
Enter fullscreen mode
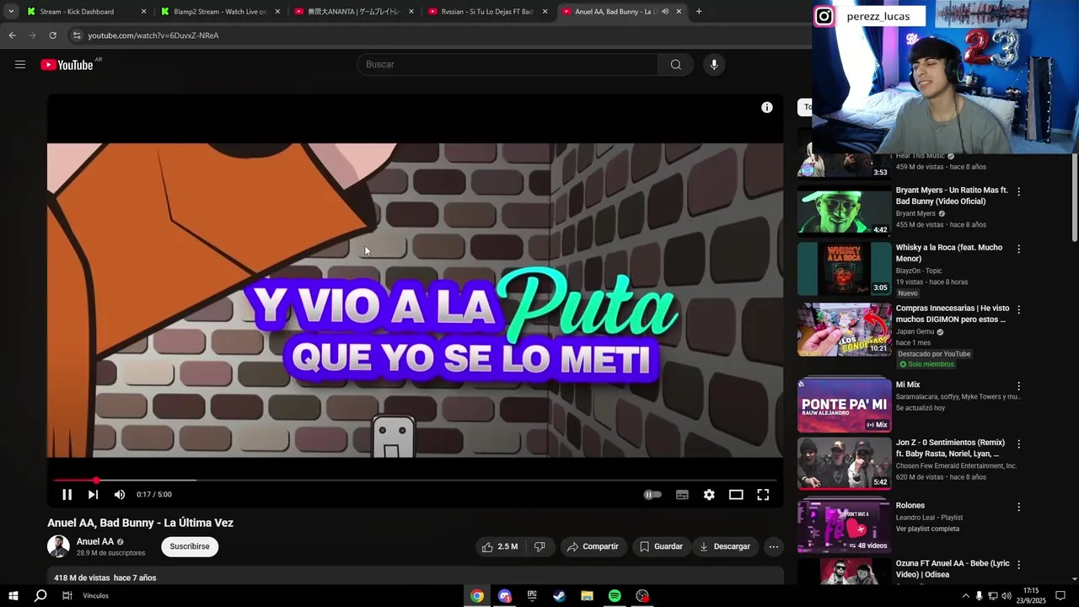pos(763,495)
